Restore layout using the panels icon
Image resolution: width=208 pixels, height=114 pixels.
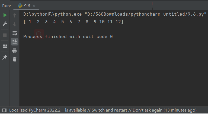click(5, 46)
